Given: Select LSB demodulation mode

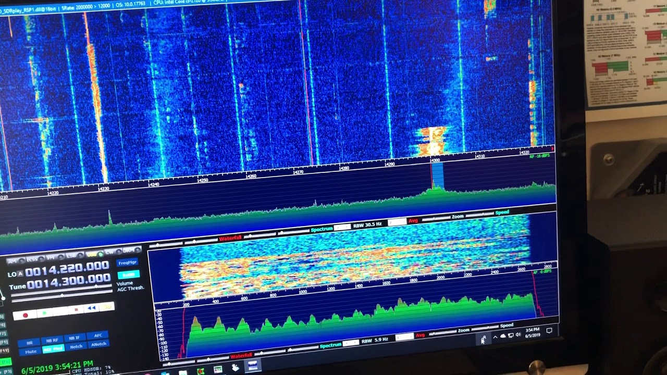Looking at the screenshot, I should pos(75,256).
